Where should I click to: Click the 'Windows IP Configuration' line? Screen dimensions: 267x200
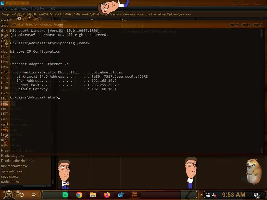tap(35, 51)
